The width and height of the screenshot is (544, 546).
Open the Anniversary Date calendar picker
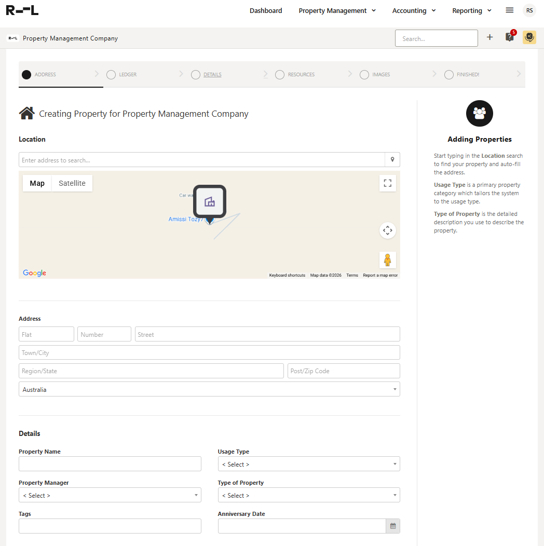(393, 526)
